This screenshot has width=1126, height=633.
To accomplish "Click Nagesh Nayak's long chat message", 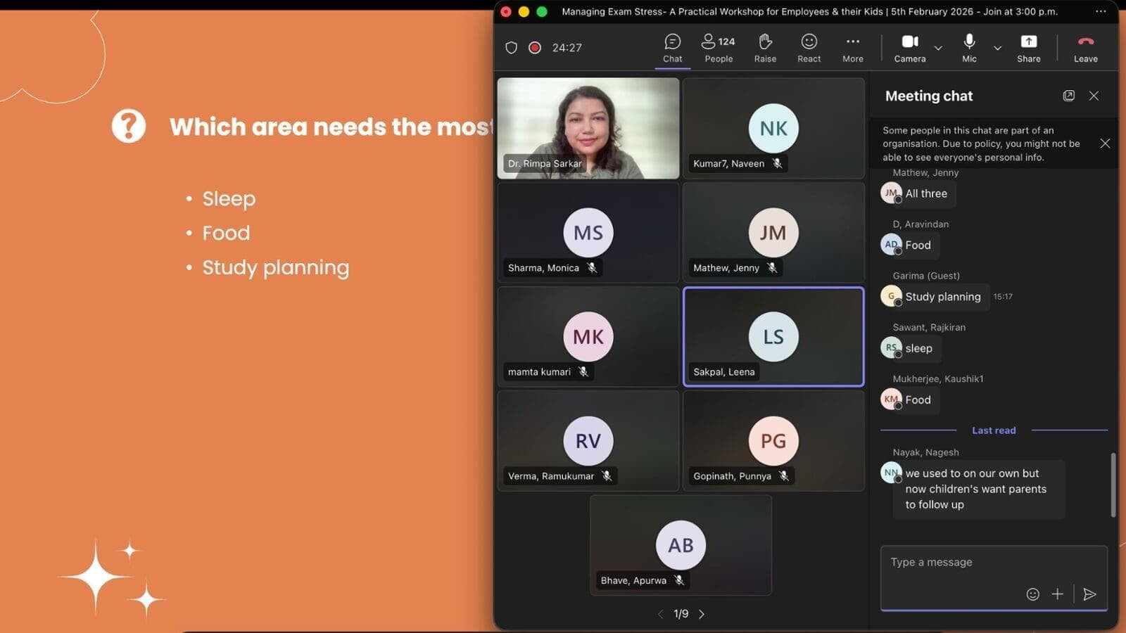I will (979, 489).
